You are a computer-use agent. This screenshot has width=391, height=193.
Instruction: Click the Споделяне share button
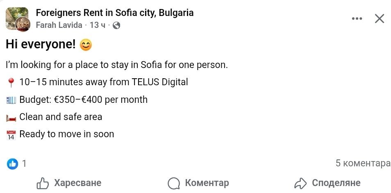pyautogui.click(x=327, y=183)
